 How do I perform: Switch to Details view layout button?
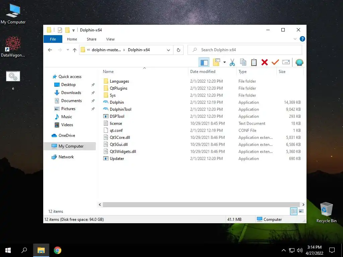[x=294, y=211]
